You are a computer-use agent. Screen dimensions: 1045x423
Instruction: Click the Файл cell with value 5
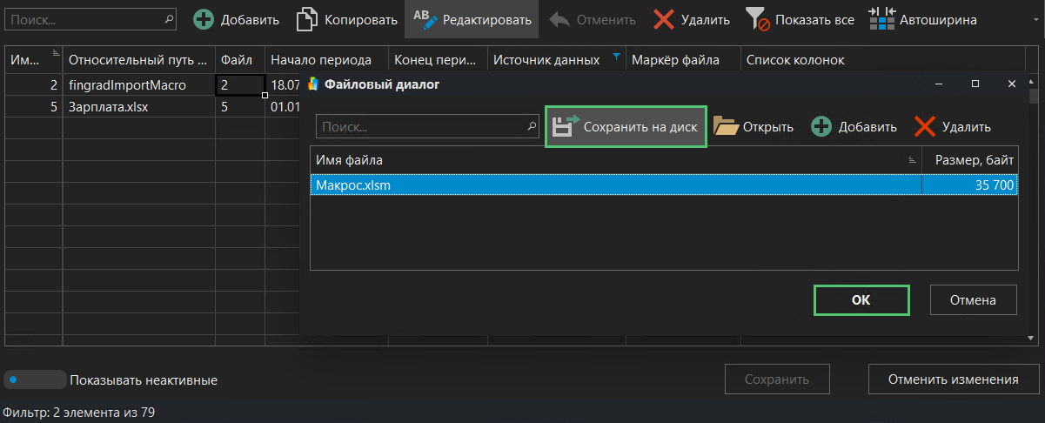(240, 107)
